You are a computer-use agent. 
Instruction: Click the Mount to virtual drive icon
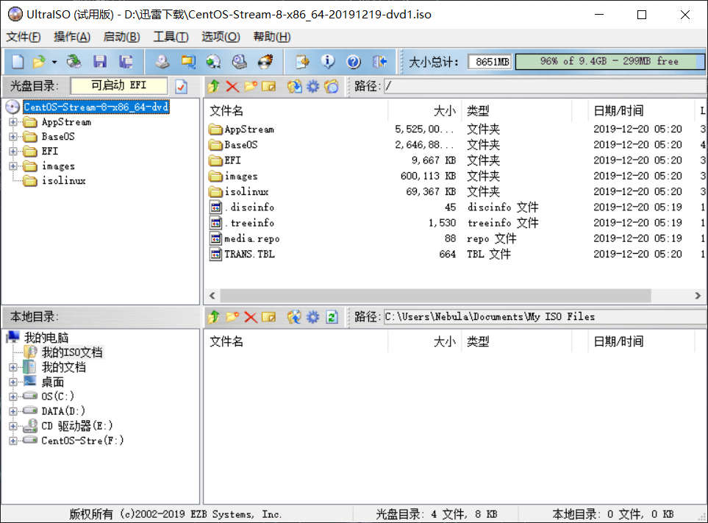click(240, 62)
